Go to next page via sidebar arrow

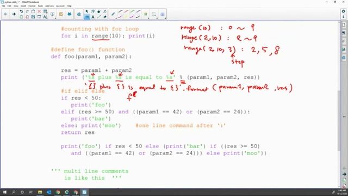[344, 174]
